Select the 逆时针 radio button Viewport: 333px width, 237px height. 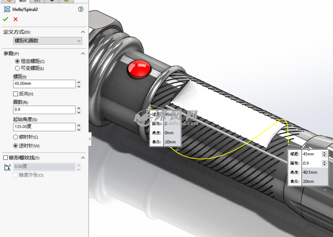(15, 146)
